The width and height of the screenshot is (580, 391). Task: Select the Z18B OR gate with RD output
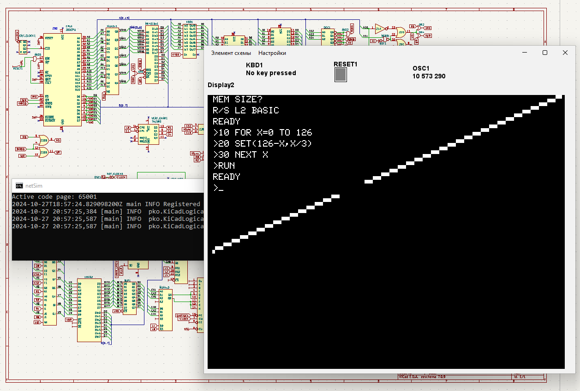pyautogui.click(x=44, y=140)
